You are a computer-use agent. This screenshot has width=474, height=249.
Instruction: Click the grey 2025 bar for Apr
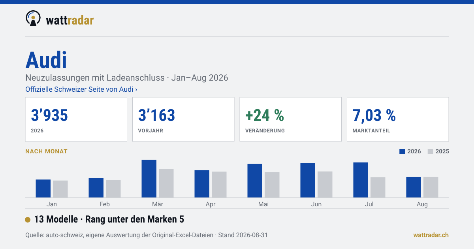pyautogui.click(x=219, y=185)
